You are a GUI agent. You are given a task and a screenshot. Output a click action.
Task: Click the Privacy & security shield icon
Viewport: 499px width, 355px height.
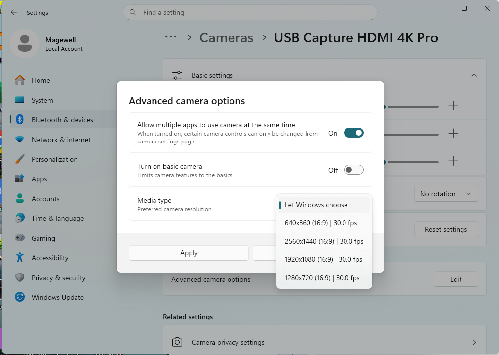[20, 278]
